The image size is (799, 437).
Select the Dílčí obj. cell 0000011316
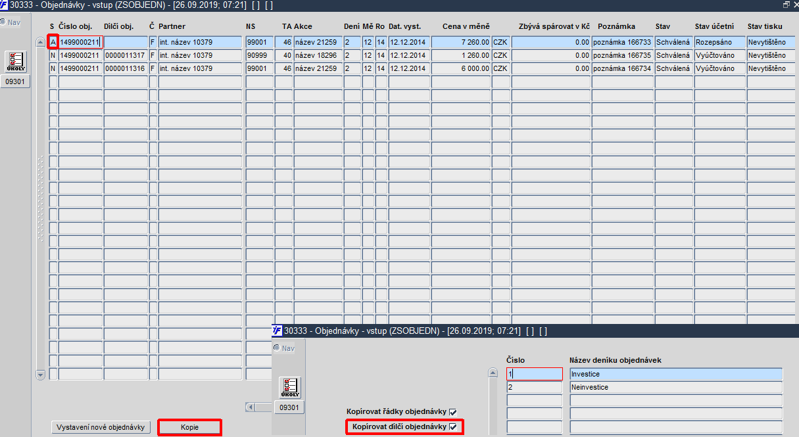(126, 68)
